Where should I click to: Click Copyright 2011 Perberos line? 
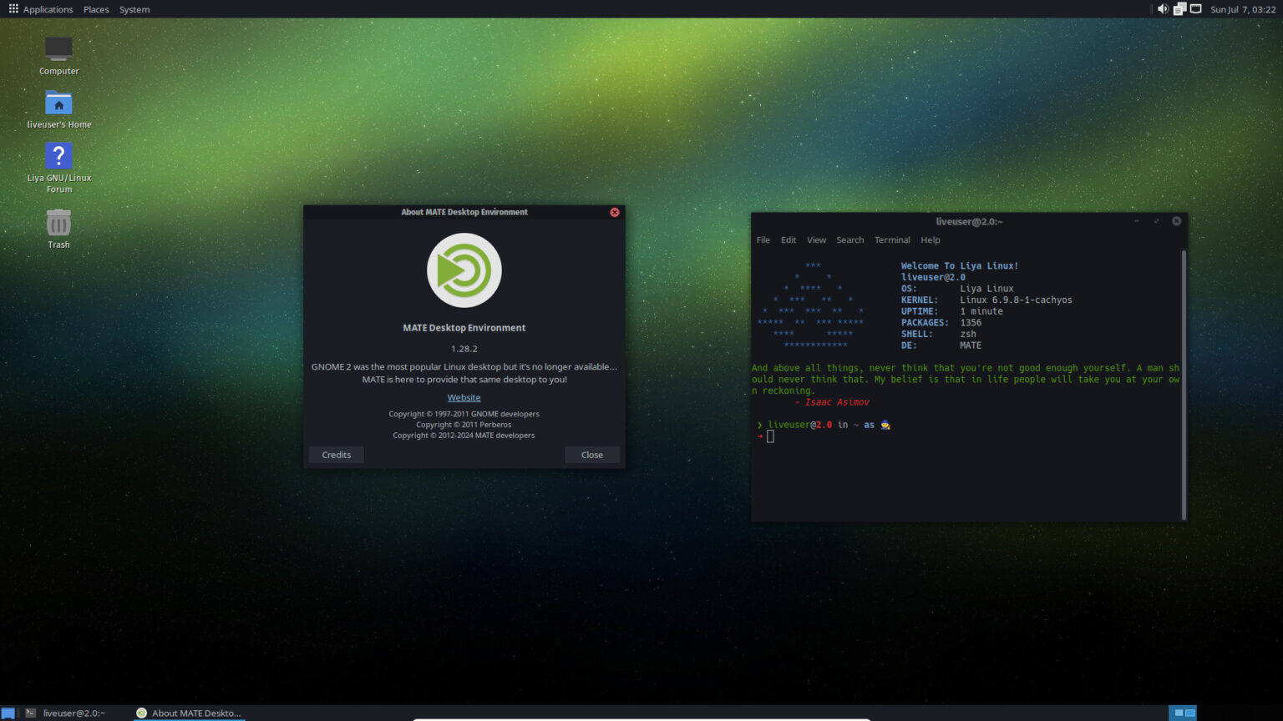tap(464, 425)
